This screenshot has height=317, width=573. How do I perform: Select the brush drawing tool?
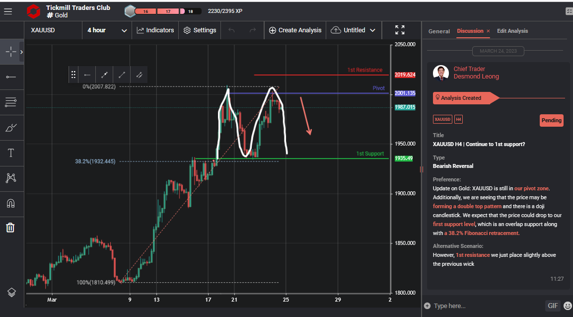coord(11,128)
